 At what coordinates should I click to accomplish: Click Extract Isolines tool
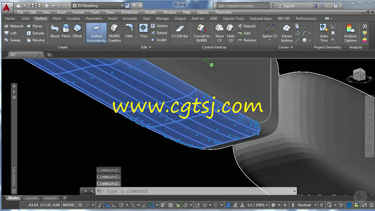coord(286,33)
